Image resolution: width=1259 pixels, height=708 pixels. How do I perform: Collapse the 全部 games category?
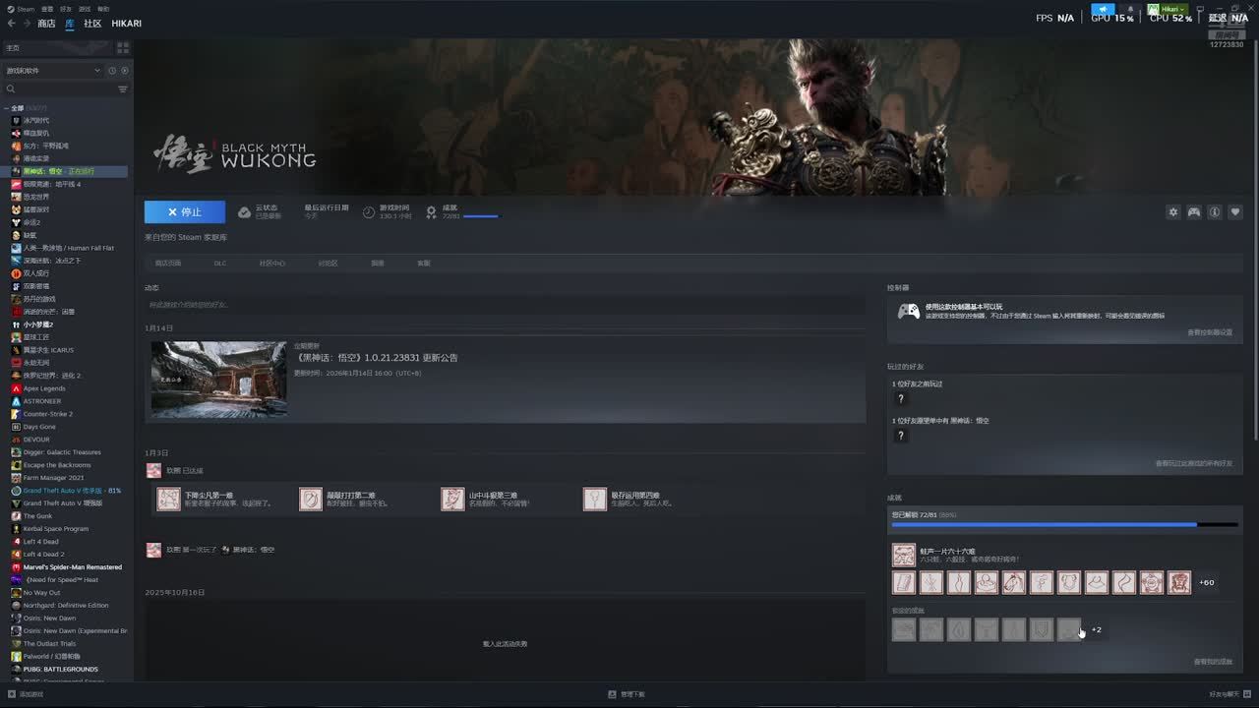(7, 108)
